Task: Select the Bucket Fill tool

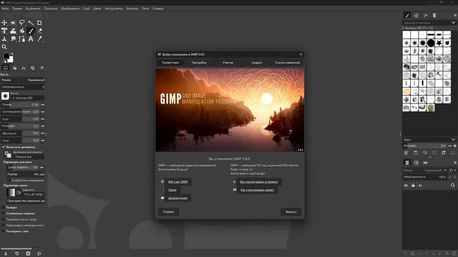Action: coord(22,31)
